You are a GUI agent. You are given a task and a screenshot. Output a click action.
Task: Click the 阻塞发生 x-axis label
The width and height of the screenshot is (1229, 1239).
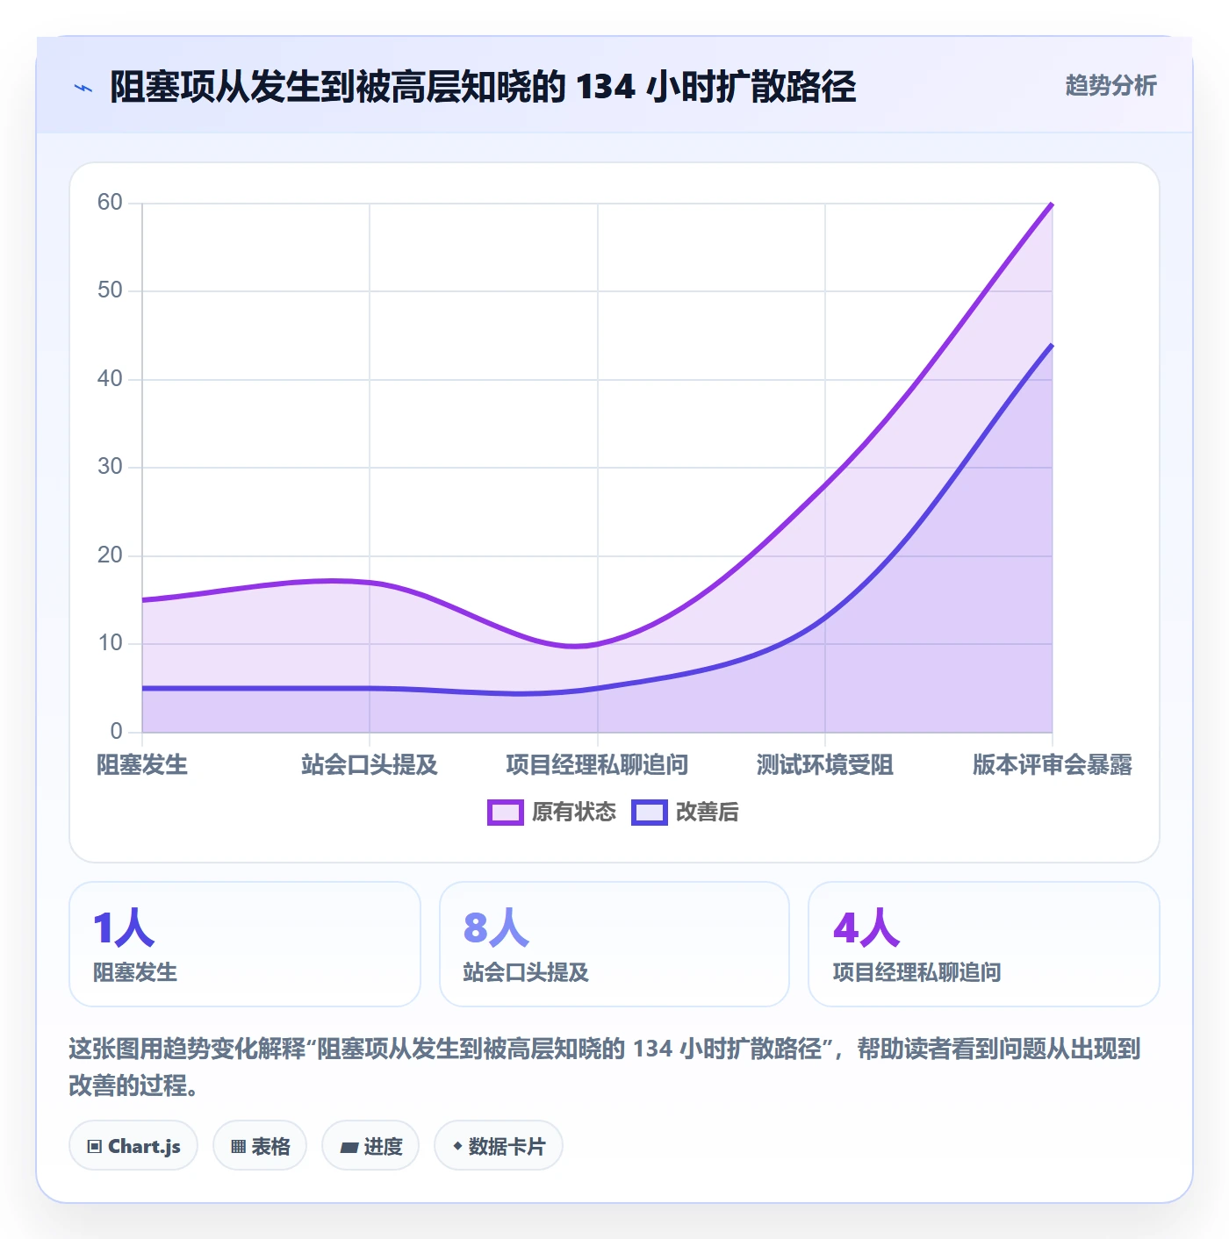[142, 765]
